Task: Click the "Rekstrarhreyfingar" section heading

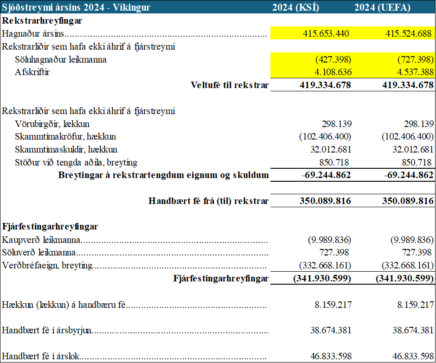Action: [42, 20]
